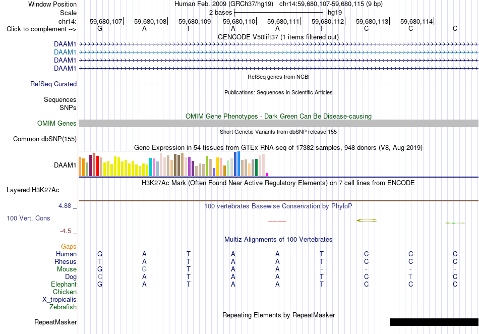Click the OMIM Genes track label
Image resolution: width=479 pixels, height=334 pixels.
tap(57, 124)
